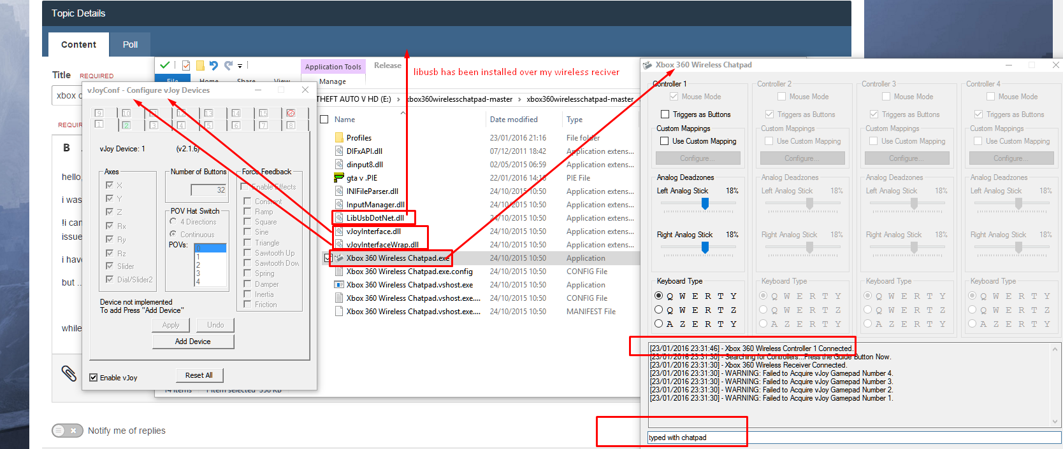Expand chevron after xbox360wirelesschatpad-master first breadcrumb
The image size is (1063, 449).
point(519,99)
